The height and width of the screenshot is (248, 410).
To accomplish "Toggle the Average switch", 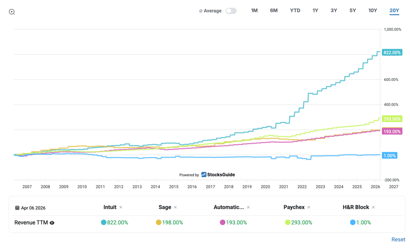I will [231, 11].
